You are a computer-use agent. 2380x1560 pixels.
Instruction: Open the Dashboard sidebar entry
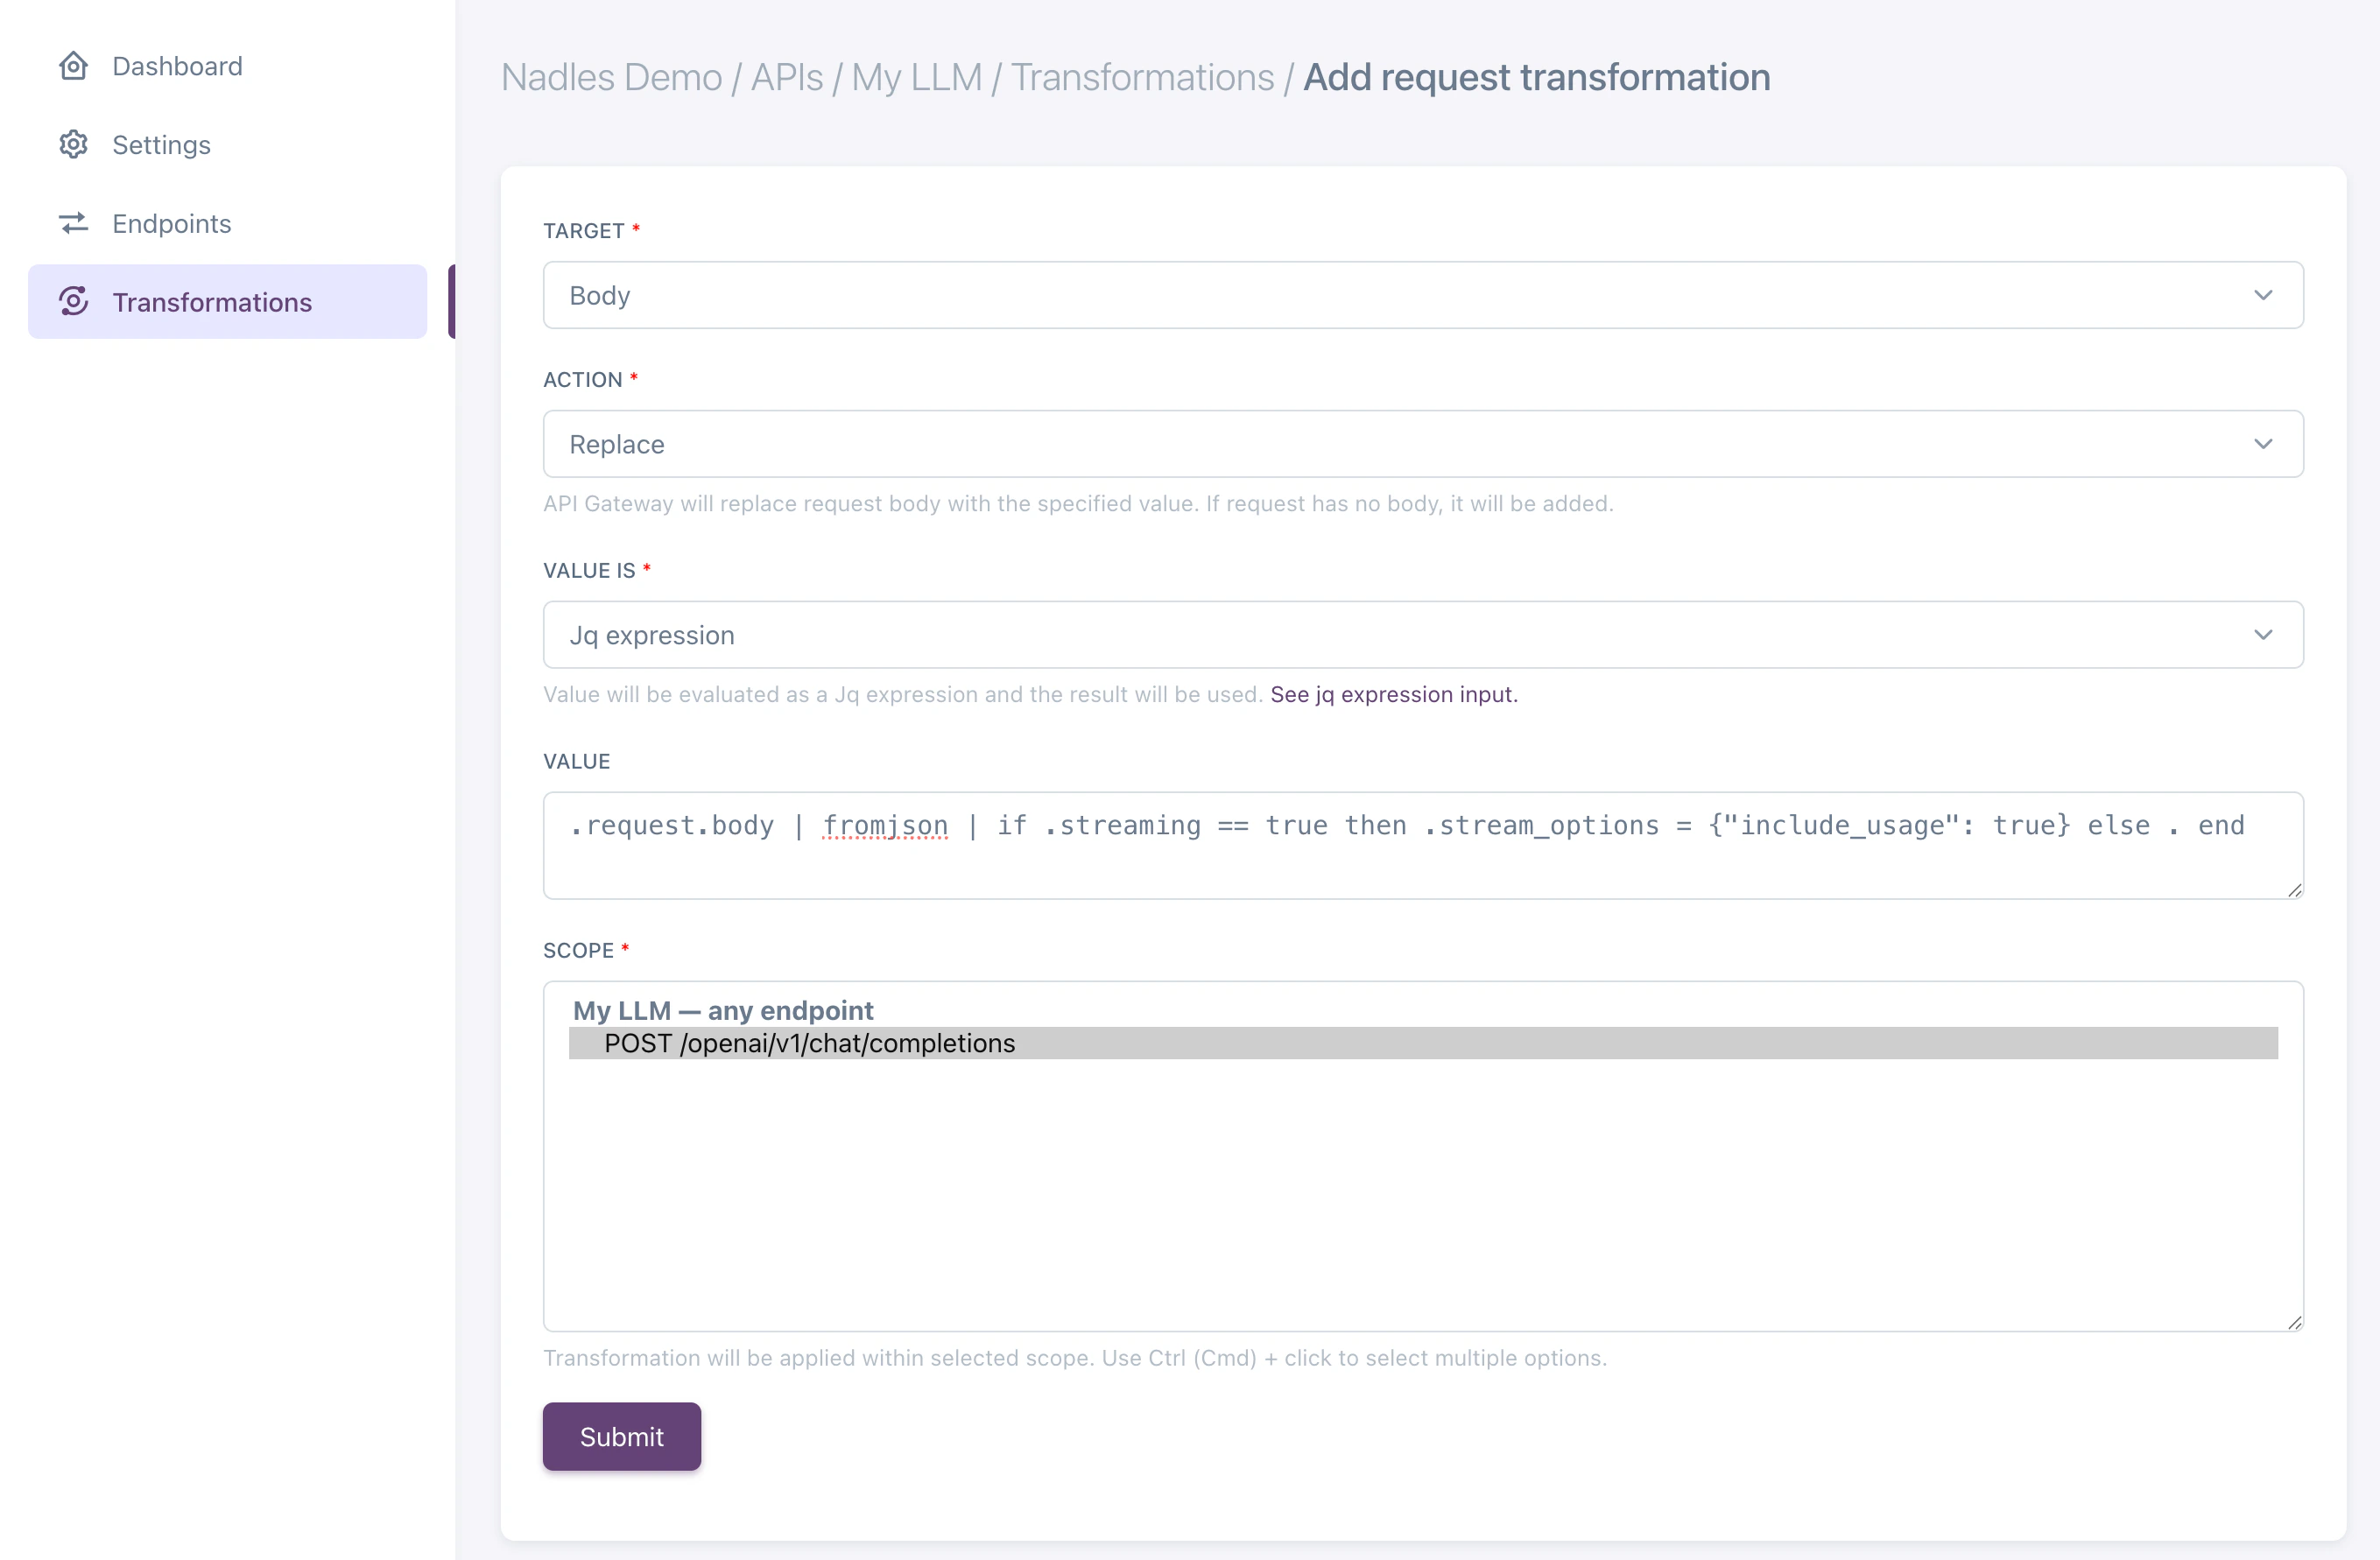click(x=177, y=65)
